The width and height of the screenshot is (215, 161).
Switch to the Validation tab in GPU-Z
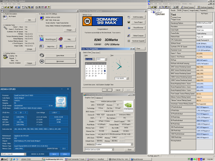click(99, 98)
